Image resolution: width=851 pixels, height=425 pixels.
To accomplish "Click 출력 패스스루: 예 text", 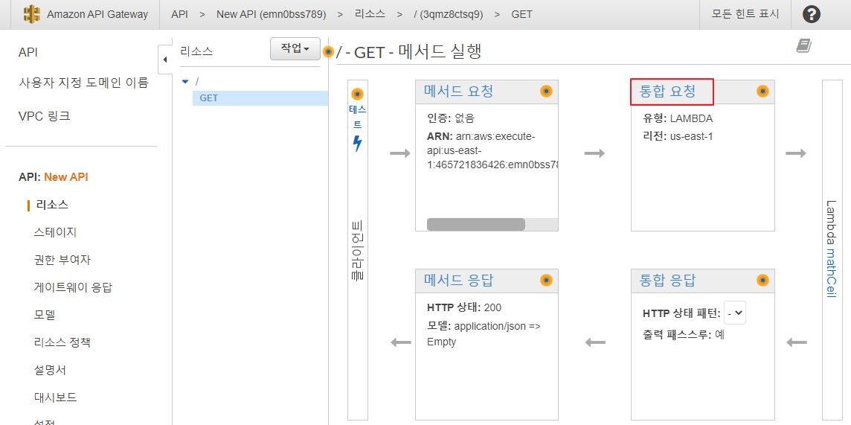I will 684,335.
